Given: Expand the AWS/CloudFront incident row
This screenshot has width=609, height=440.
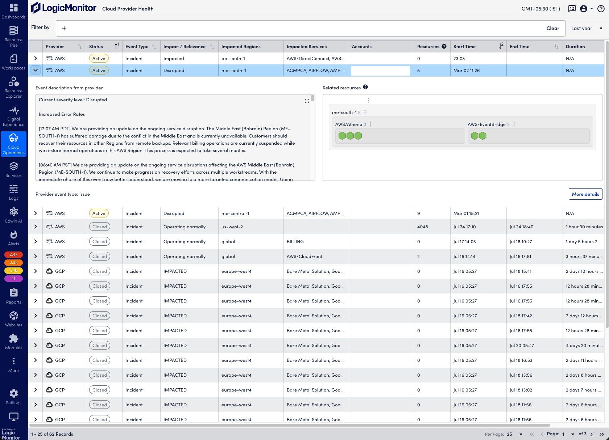Looking at the screenshot, I should tap(36, 256).
